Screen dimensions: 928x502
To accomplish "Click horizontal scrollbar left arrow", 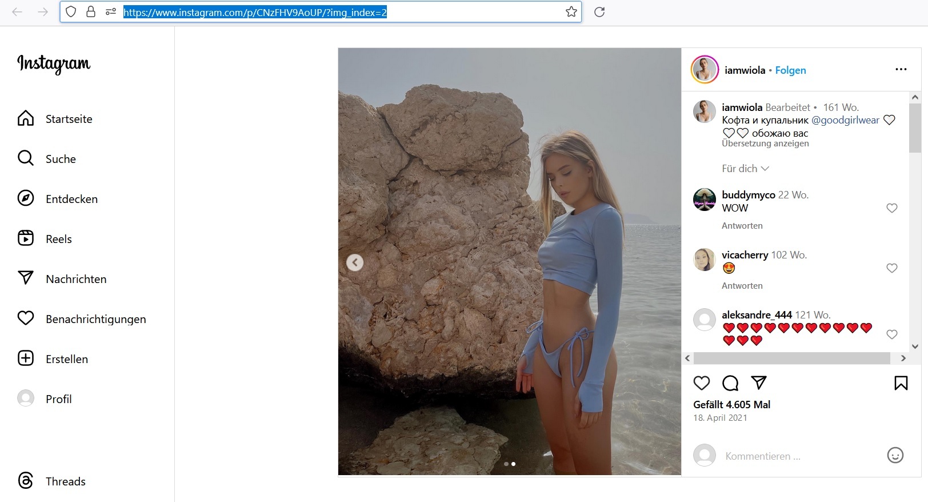I will (x=687, y=358).
